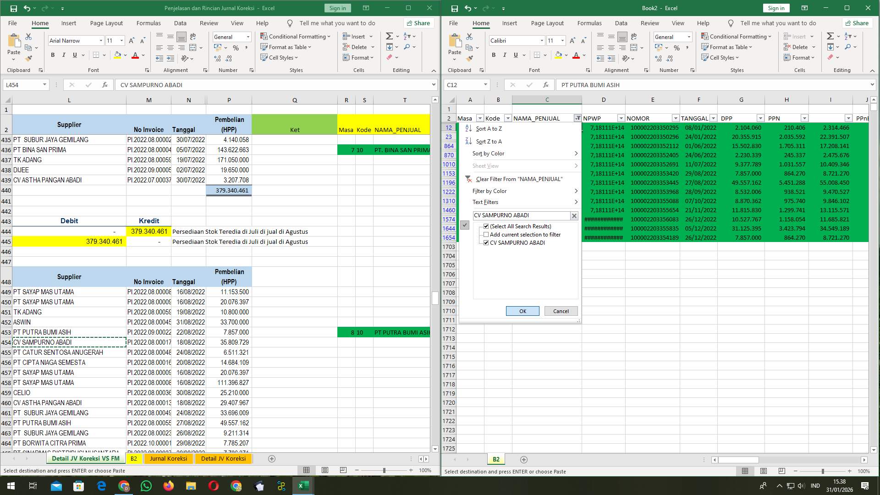The width and height of the screenshot is (880, 495).
Task: Select the Fill Color bucket icon
Action: click(x=117, y=55)
